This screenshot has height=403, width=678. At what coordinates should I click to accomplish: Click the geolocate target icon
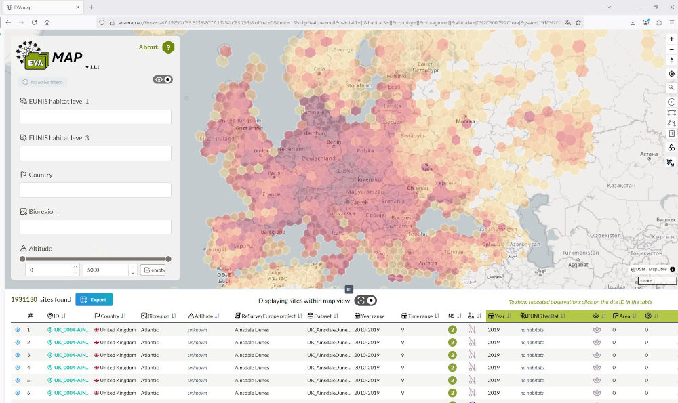click(x=671, y=74)
